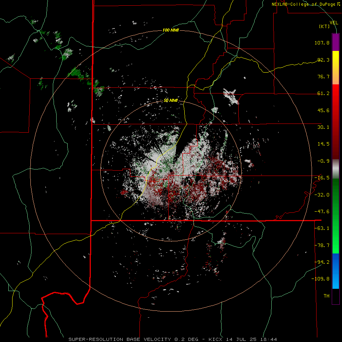Select the 30.1 velocity scale value
The height and width of the screenshot is (342, 342).
(323, 127)
